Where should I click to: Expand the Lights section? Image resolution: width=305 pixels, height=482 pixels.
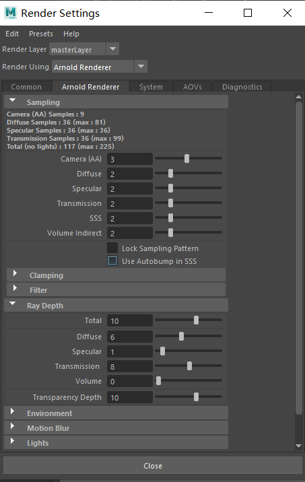click(12, 441)
